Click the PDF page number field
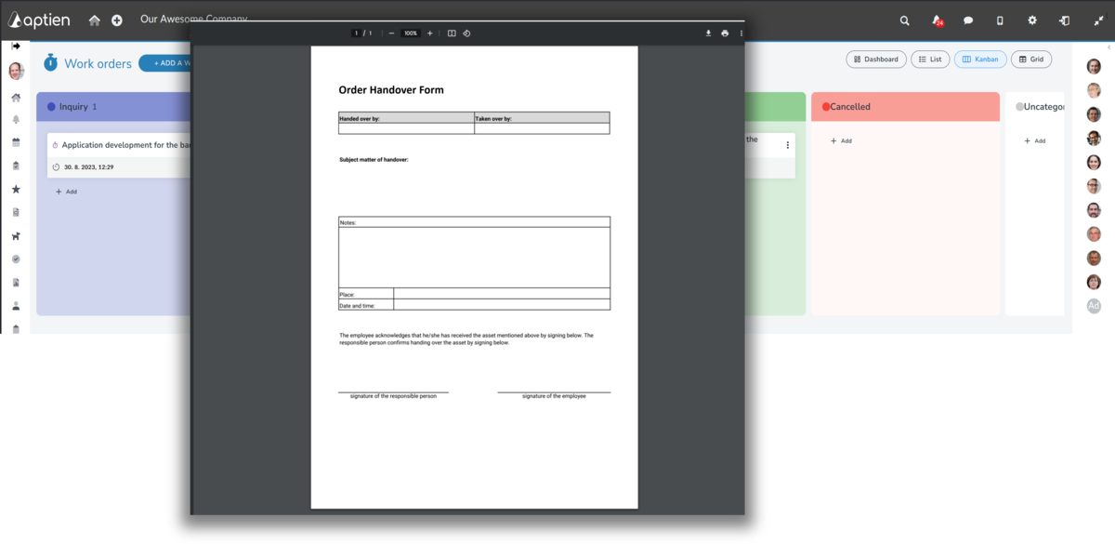The image size is (1115, 544). tap(356, 33)
